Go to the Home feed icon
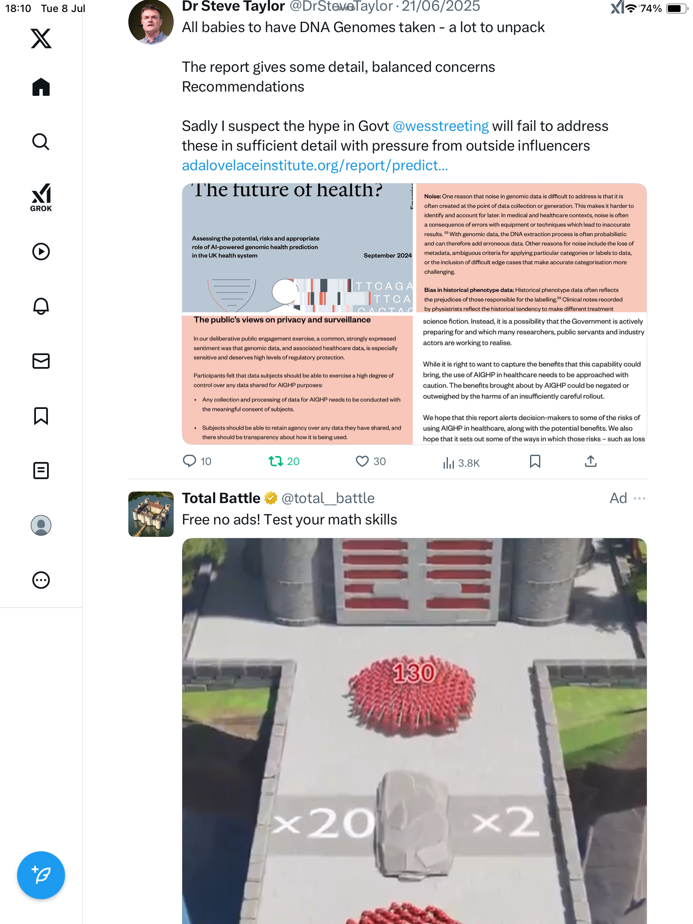Viewport: 693px width, 924px height. (x=41, y=87)
